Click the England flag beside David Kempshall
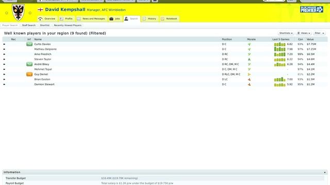Viewport: 330px width, 185px height. pos(40,10)
